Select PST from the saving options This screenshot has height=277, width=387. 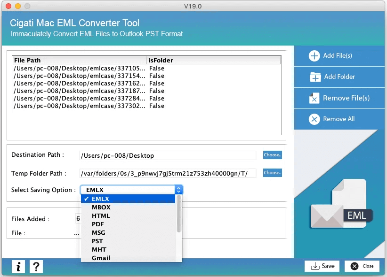click(x=128, y=241)
